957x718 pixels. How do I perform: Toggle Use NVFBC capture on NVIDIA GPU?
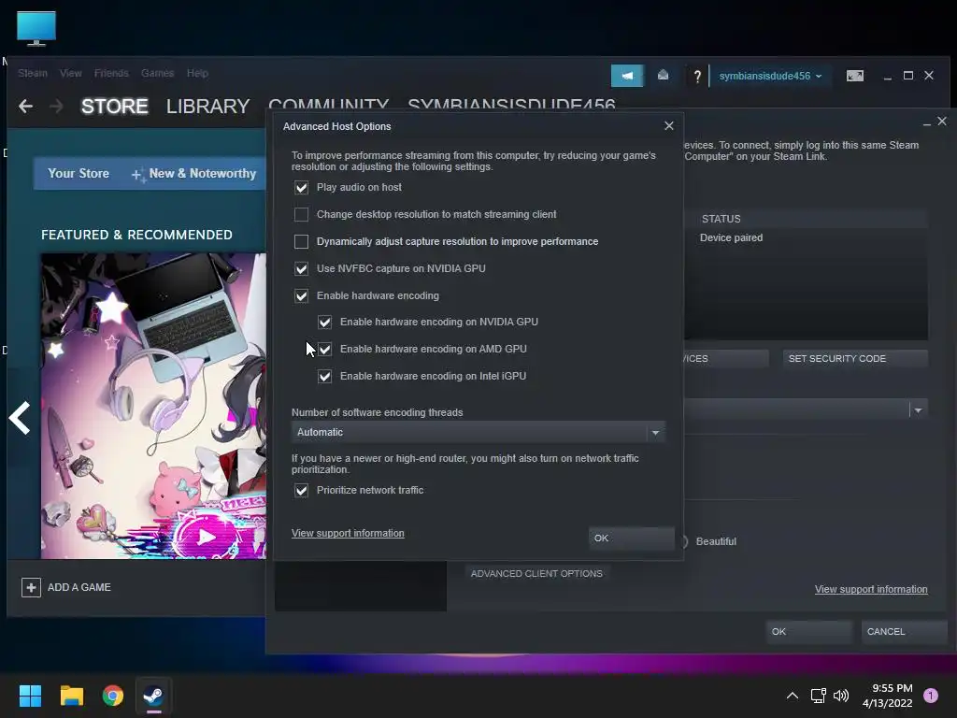pos(302,268)
